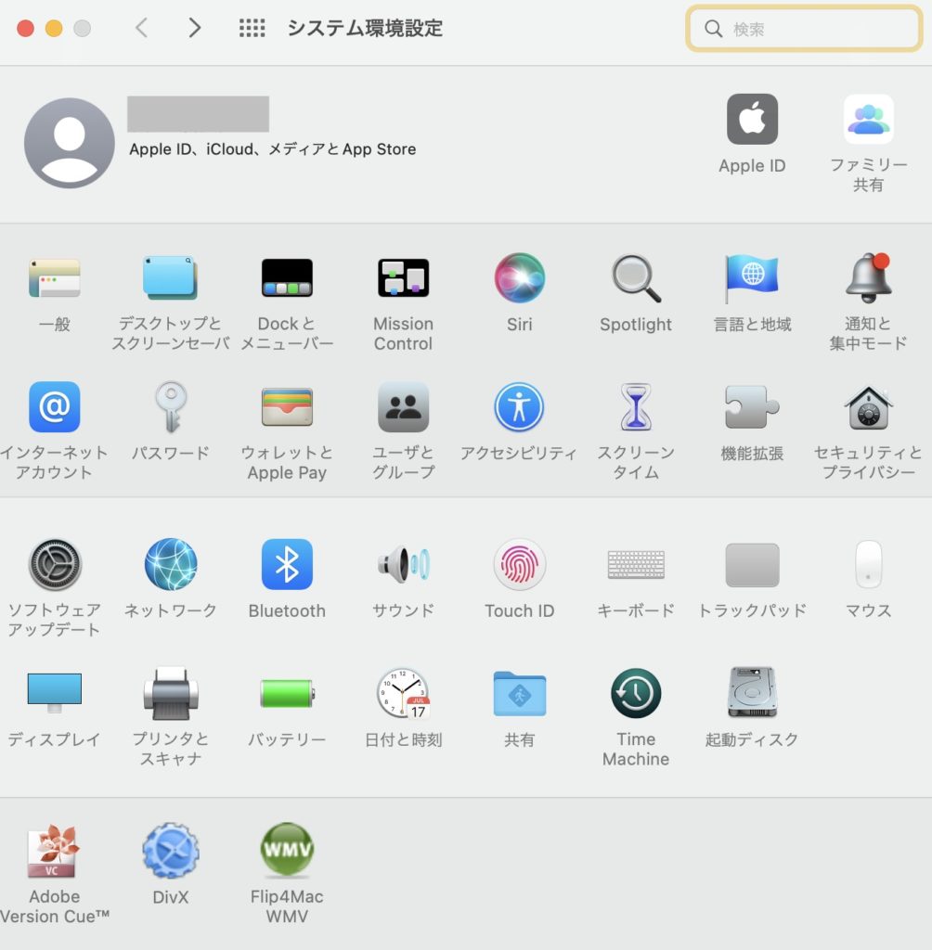Open Flip4Mac WMV preferences
The height and width of the screenshot is (950, 932).
click(x=287, y=850)
